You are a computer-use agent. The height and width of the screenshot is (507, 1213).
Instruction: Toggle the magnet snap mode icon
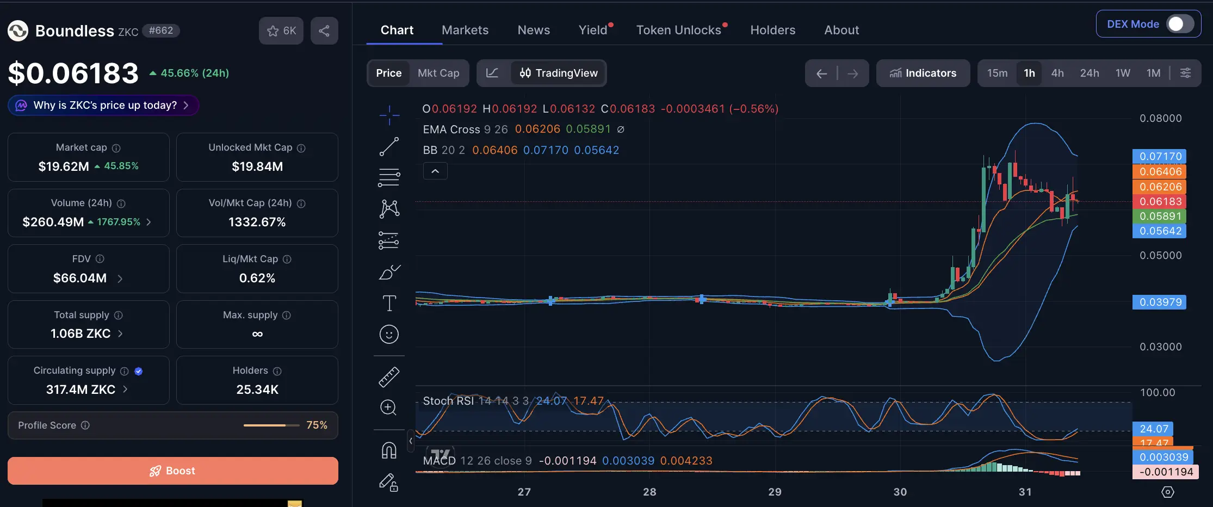click(389, 450)
